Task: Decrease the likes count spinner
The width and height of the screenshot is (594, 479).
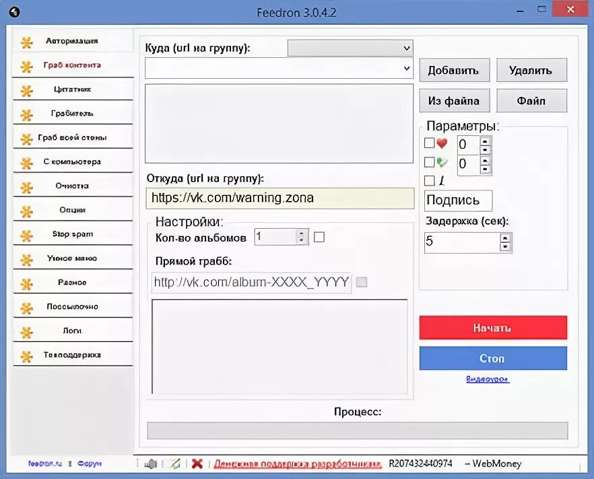Action: (486, 150)
